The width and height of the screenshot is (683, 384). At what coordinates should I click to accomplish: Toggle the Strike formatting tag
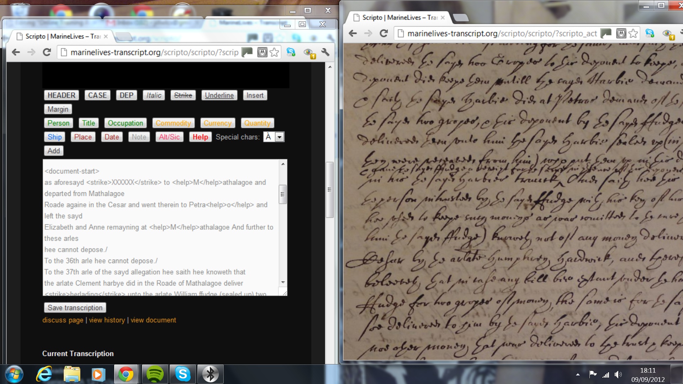pyautogui.click(x=183, y=95)
